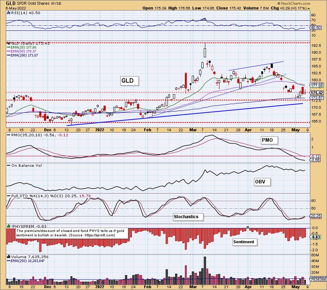This screenshot has width=327, height=290.
Task: Click the May label on bottom date axis
Action: pos(295,287)
